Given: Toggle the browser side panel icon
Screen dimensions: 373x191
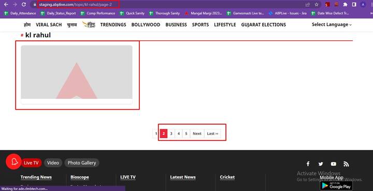Looking at the screenshot, I should [x=354, y=5].
